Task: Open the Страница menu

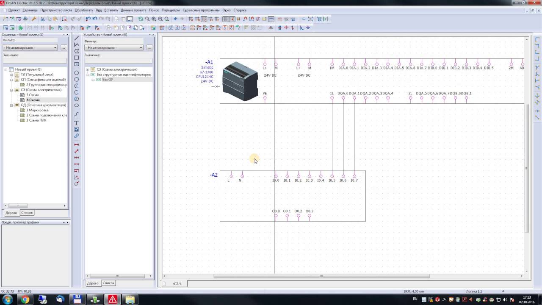Action: pyautogui.click(x=30, y=10)
